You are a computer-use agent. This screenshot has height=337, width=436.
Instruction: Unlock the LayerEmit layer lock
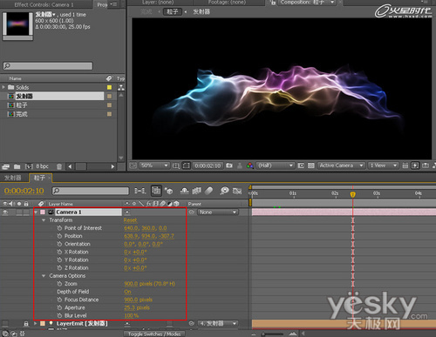(x=26, y=323)
